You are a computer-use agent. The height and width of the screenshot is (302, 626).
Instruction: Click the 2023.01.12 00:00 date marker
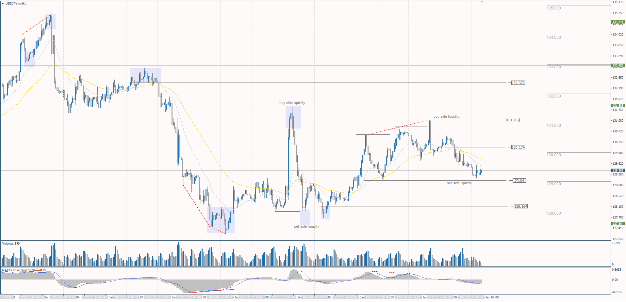coord(157,297)
